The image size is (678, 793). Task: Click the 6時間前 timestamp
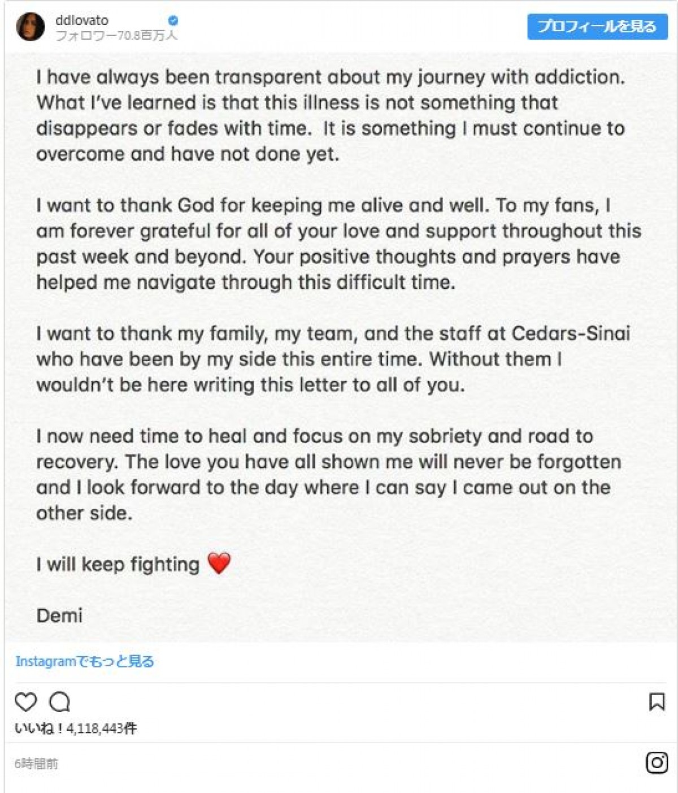tap(36, 764)
